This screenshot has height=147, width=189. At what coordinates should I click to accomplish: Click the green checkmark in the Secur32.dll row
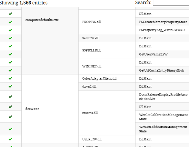coord(11,38)
